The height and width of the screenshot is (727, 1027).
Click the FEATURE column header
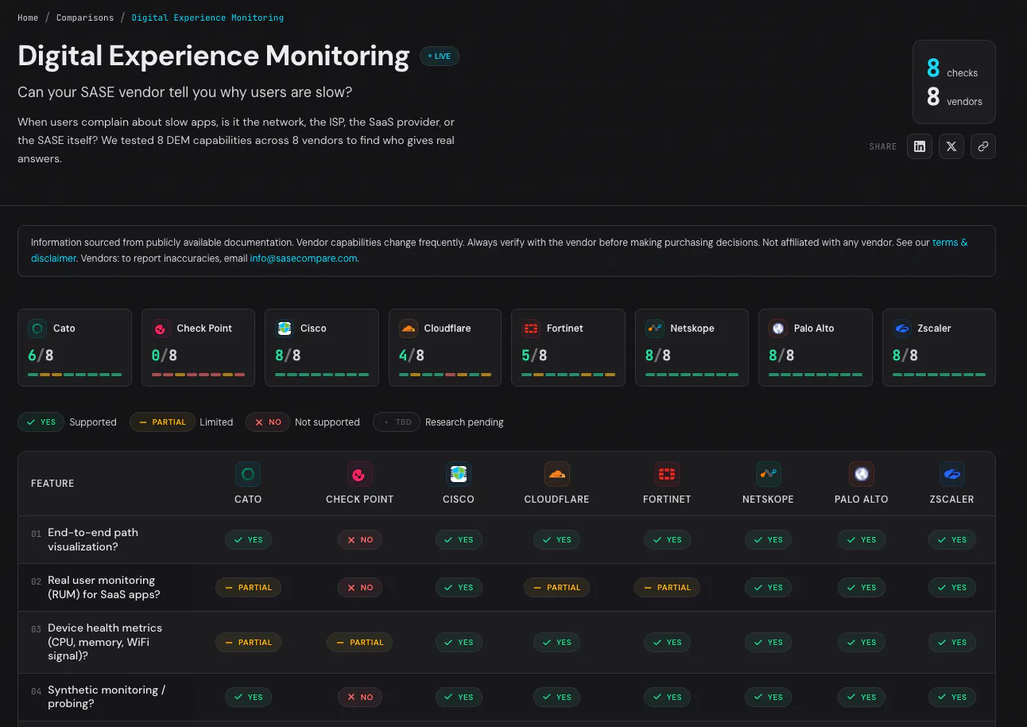[x=52, y=484]
